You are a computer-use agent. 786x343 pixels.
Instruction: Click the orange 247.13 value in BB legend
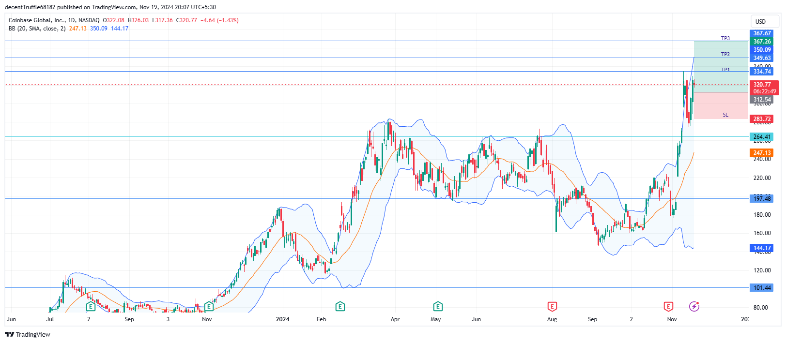(x=77, y=29)
